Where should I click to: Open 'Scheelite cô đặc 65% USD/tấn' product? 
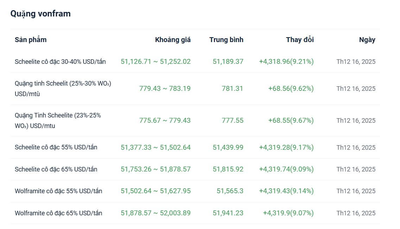56,169
